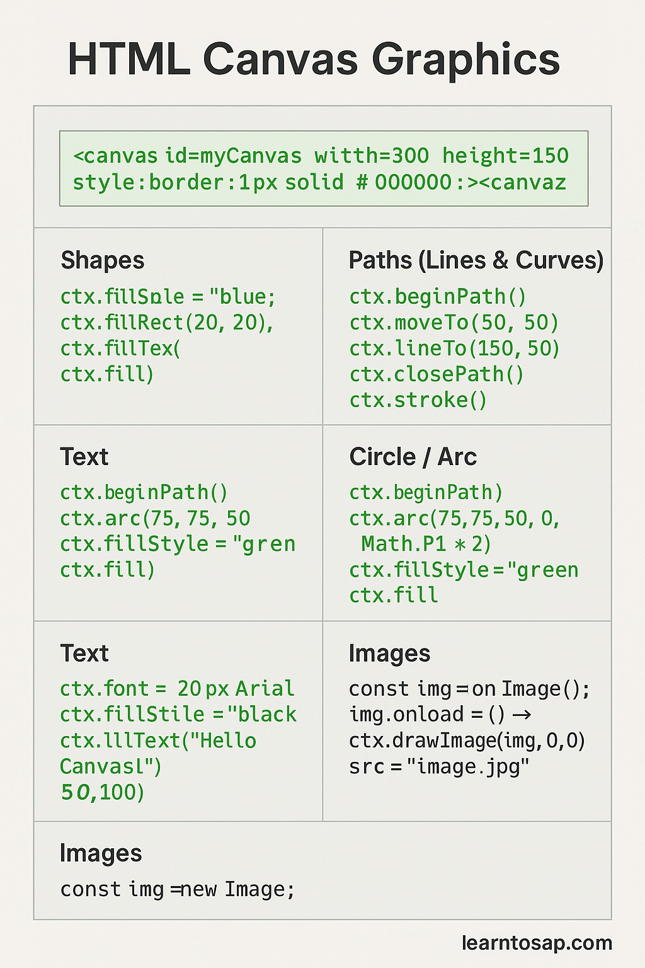The height and width of the screenshot is (968, 645).
Task: Click the ctx.fillStyle = "gren line
Action: click(178, 544)
